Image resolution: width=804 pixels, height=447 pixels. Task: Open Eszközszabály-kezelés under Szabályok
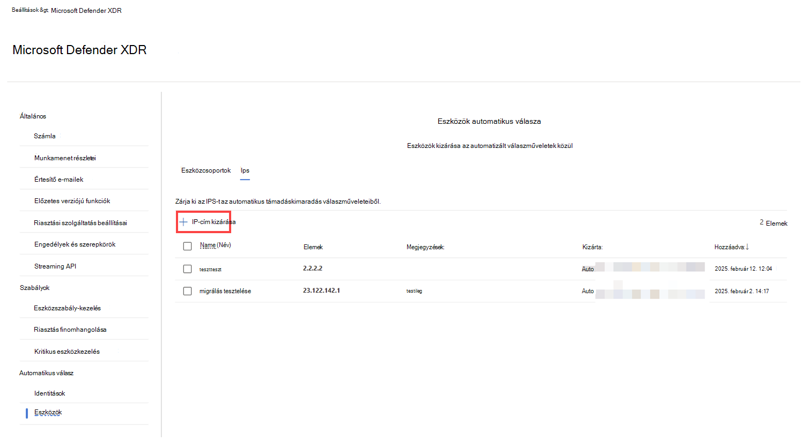(x=67, y=308)
